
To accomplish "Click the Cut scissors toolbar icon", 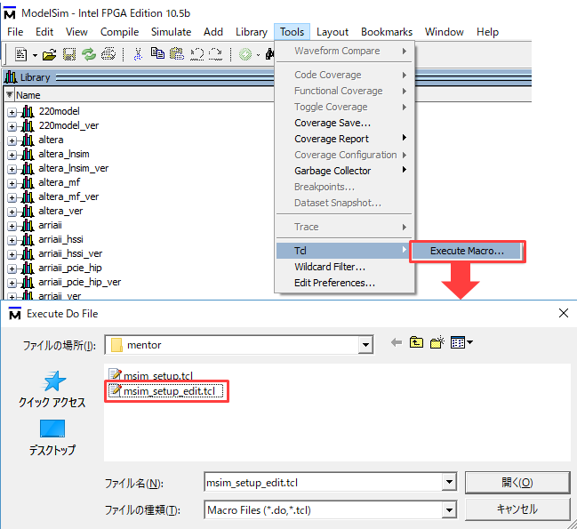I will [138, 54].
